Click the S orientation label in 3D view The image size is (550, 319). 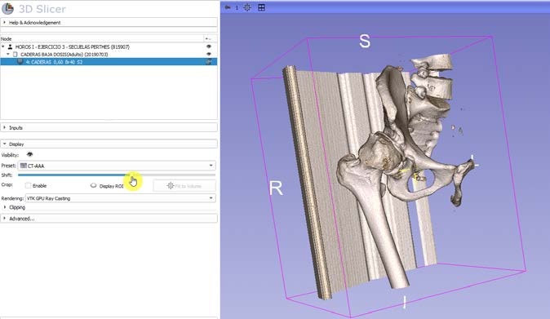(x=365, y=41)
